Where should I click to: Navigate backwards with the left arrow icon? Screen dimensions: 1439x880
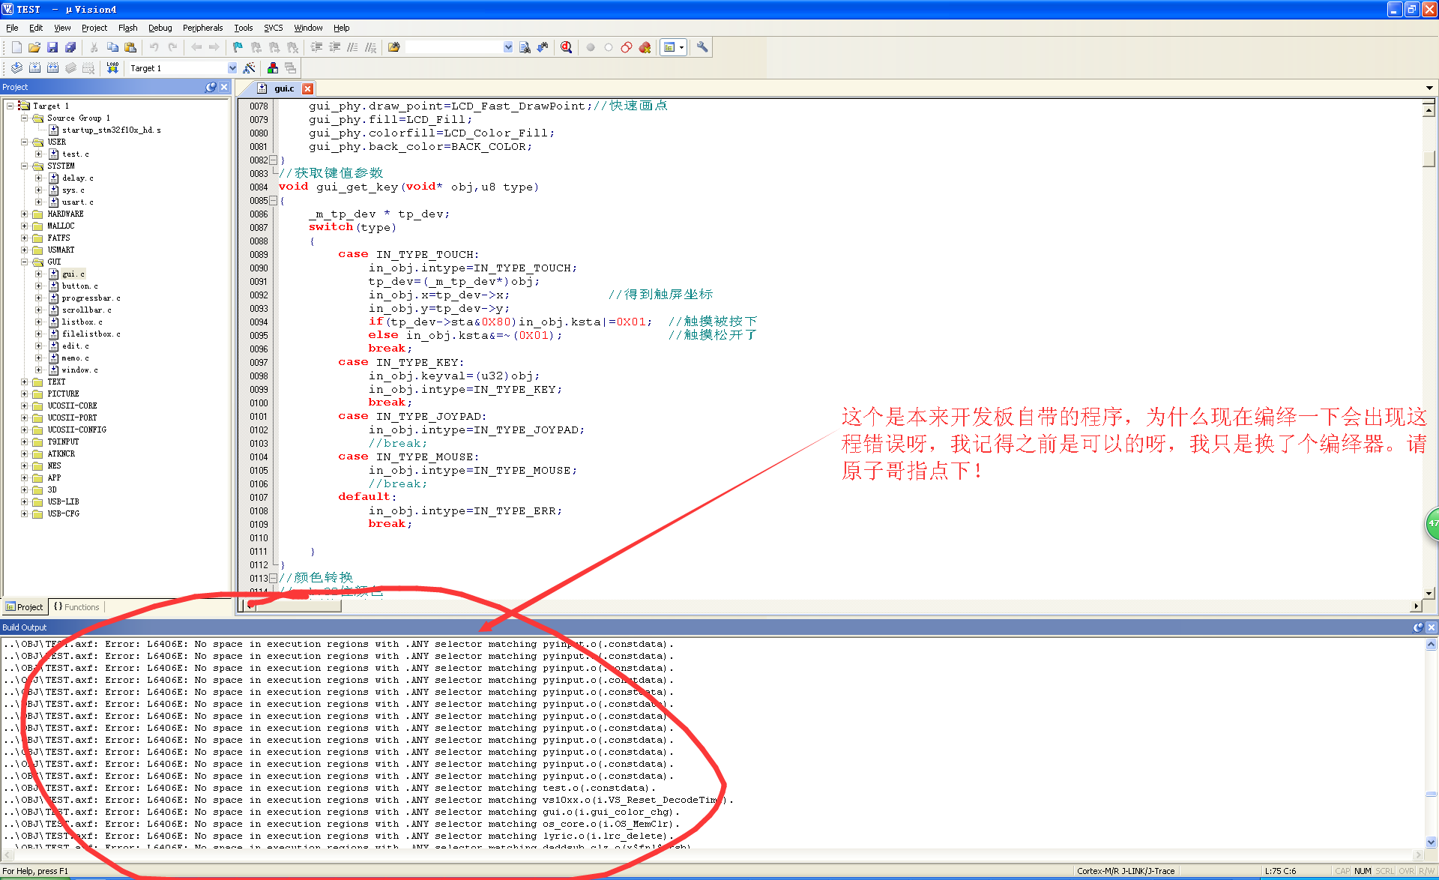point(196,47)
